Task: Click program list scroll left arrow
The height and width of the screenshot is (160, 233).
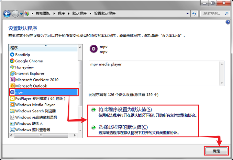Action: [x=11, y=135]
